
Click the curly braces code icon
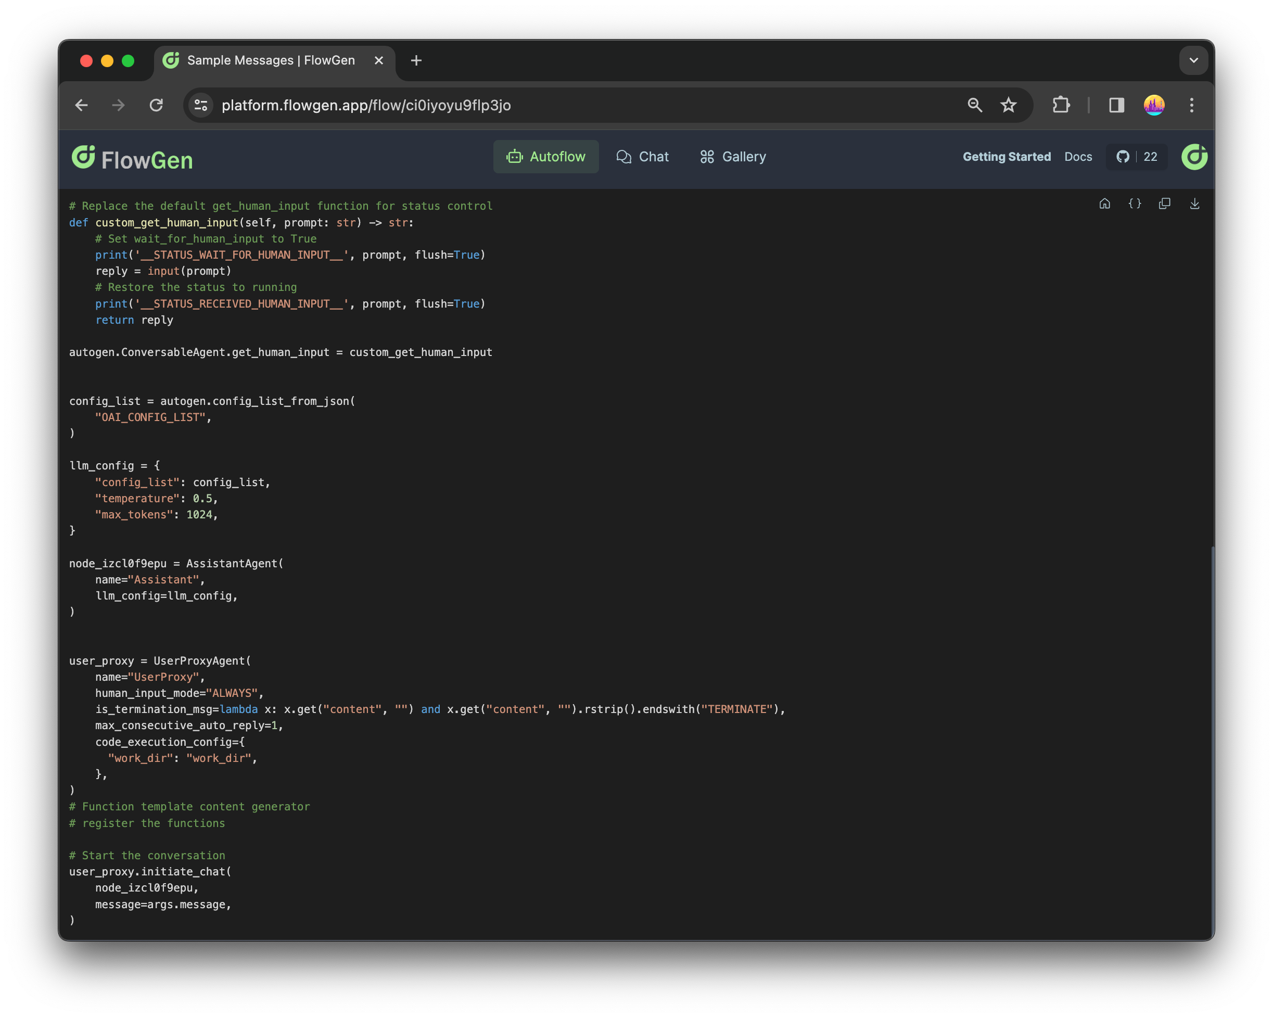tap(1134, 203)
